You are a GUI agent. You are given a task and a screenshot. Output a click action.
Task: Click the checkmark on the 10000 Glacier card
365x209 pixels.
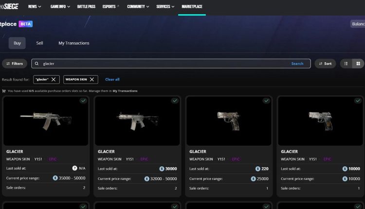click(x=358, y=101)
